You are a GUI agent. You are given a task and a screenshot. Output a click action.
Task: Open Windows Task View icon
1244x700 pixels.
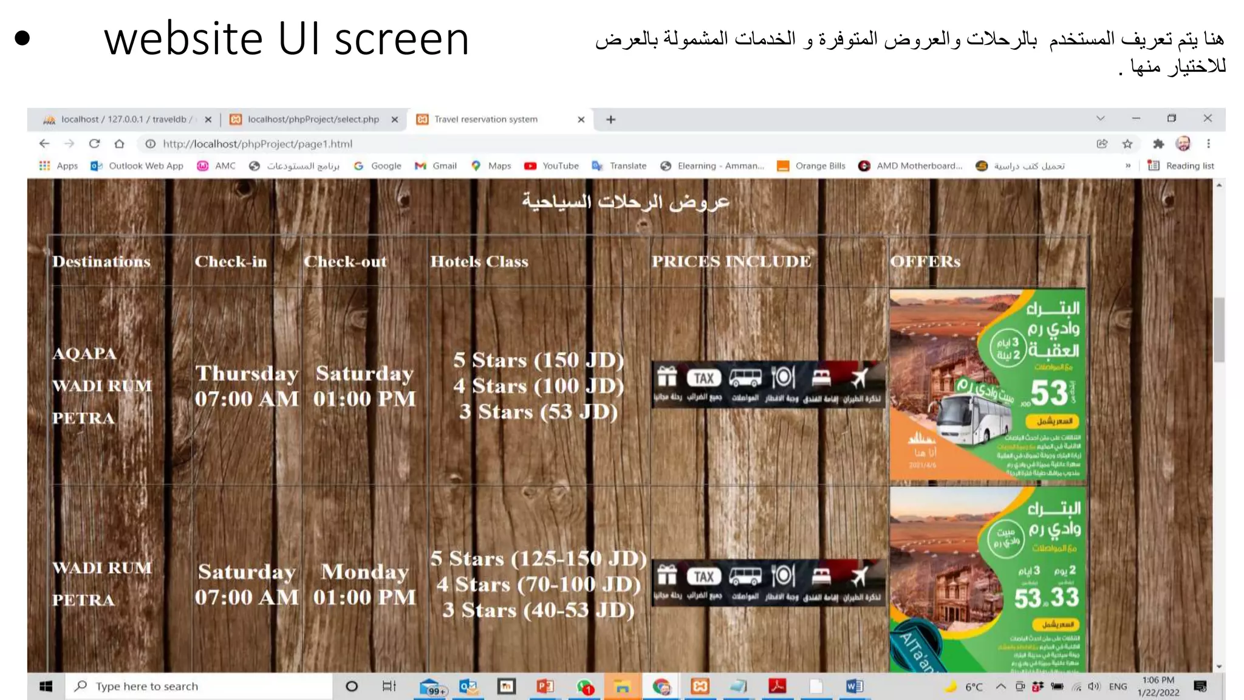coord(389,687)
